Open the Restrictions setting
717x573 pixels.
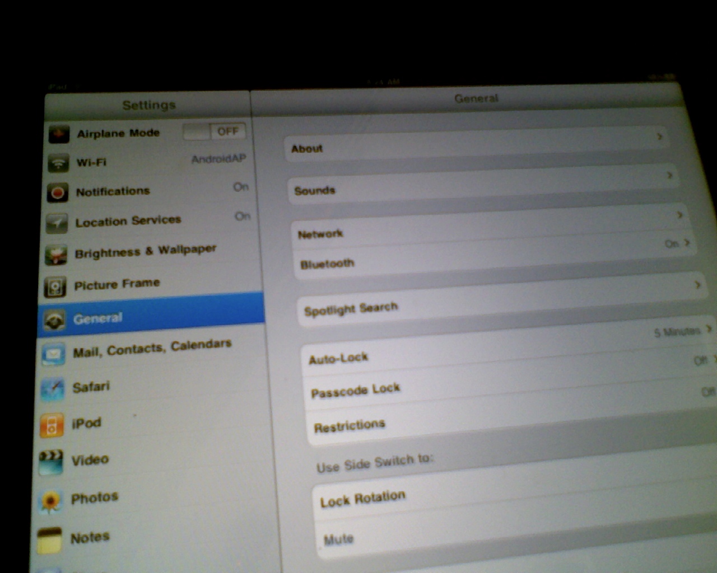pyautogui.click(x=513, y=413)
